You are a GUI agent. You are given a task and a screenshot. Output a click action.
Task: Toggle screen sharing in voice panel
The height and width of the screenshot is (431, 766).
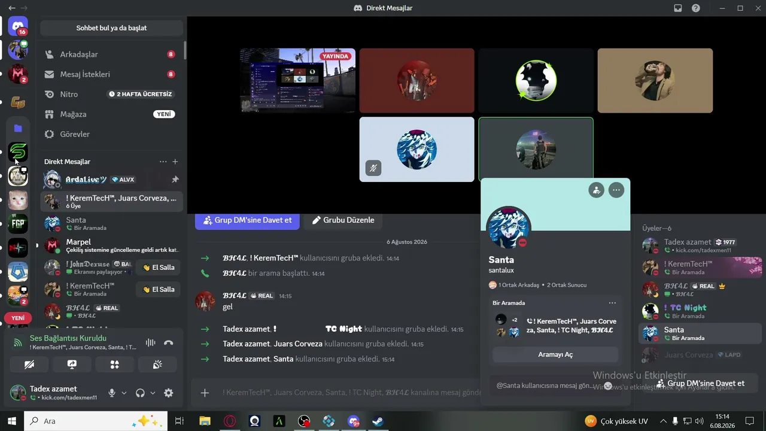point(72,364)
